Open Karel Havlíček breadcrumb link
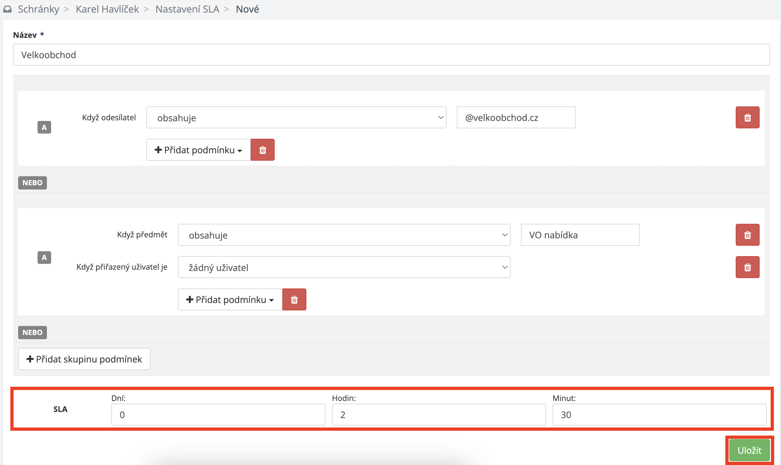The height and width of the screenshot is (465, 781). point(107,9)
